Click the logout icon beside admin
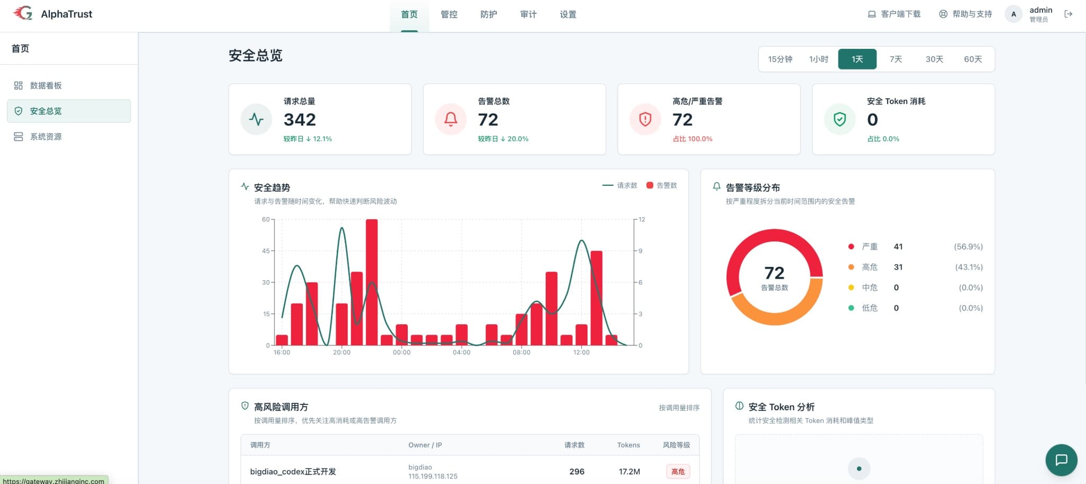Screen dimensions: 1086x484 click(x=1068, y=14)
